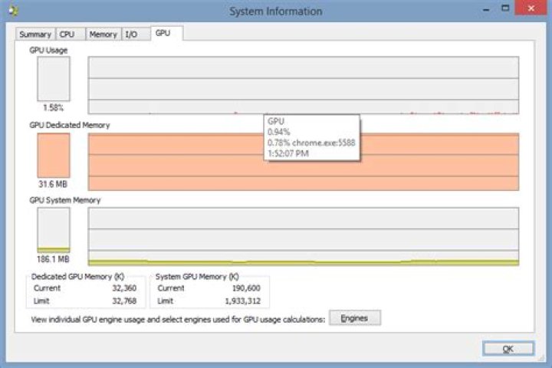552x368 pixels.
Task: Click the Dedicated GPU Memory (K) group label
Action: [x=77, y=277]
